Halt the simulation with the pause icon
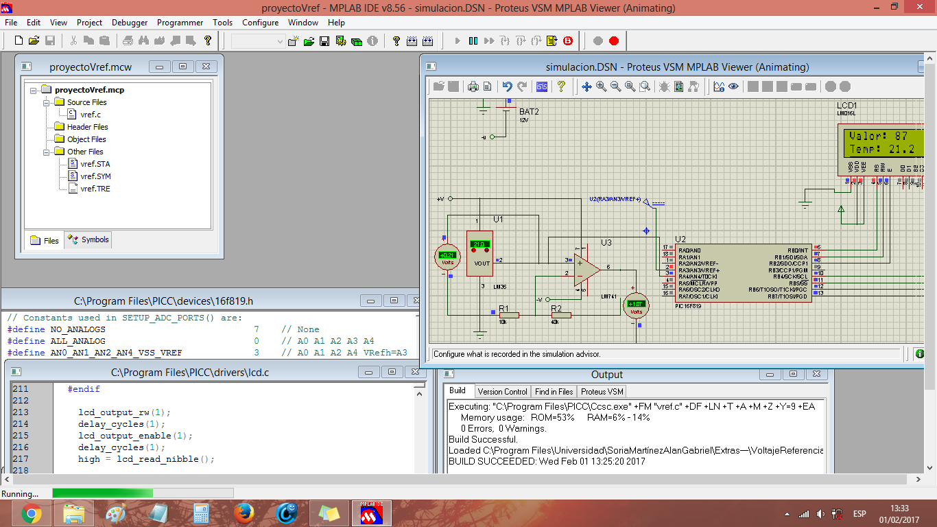 [x=473, y=41]
